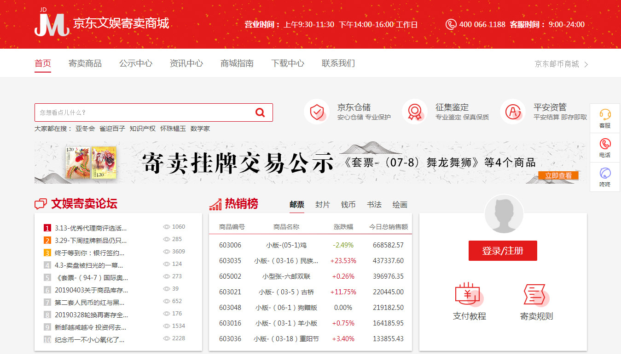Viewport: 621px width, 354px height.
Task: Click the 征集鉴定 medal icon
Action: click(415, 112)
